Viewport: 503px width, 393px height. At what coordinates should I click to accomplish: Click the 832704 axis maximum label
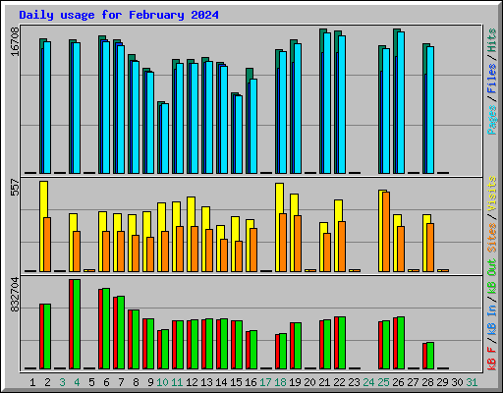[x=15, y=295]
